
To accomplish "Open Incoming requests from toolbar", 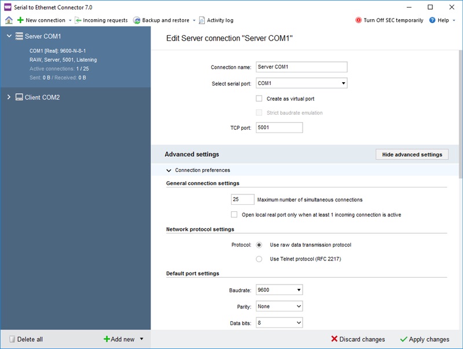I will (x=101, y=20).
